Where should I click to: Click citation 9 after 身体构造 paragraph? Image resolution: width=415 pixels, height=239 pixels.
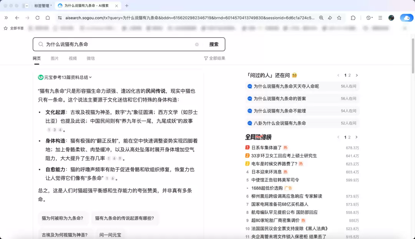tap(120, 159)
